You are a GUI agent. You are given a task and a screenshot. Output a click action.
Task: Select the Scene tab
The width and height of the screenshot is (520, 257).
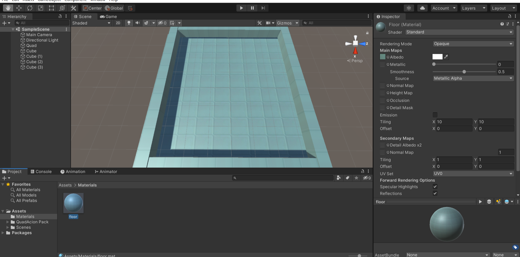coord(83,17)
